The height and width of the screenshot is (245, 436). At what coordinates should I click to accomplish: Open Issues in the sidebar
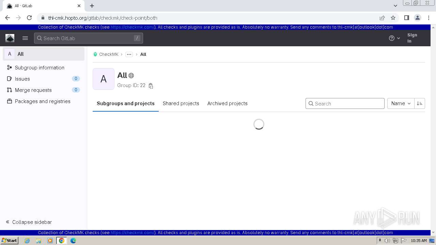coord(44,79)
